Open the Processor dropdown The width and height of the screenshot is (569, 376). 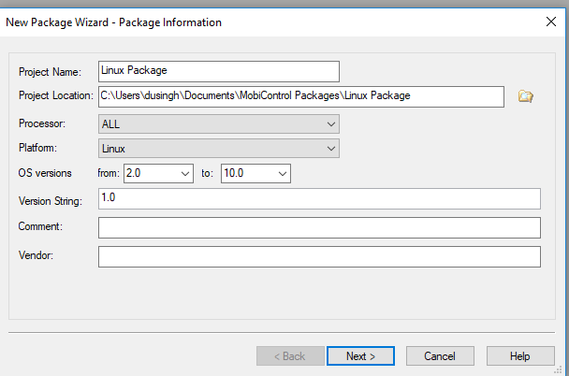pos(218,123)
